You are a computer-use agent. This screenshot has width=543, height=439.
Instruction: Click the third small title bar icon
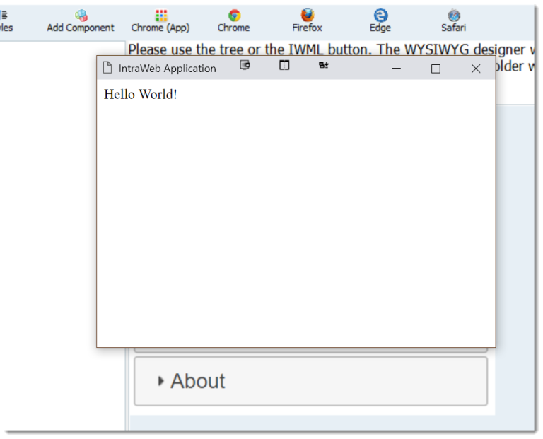[x=323, y=65]
